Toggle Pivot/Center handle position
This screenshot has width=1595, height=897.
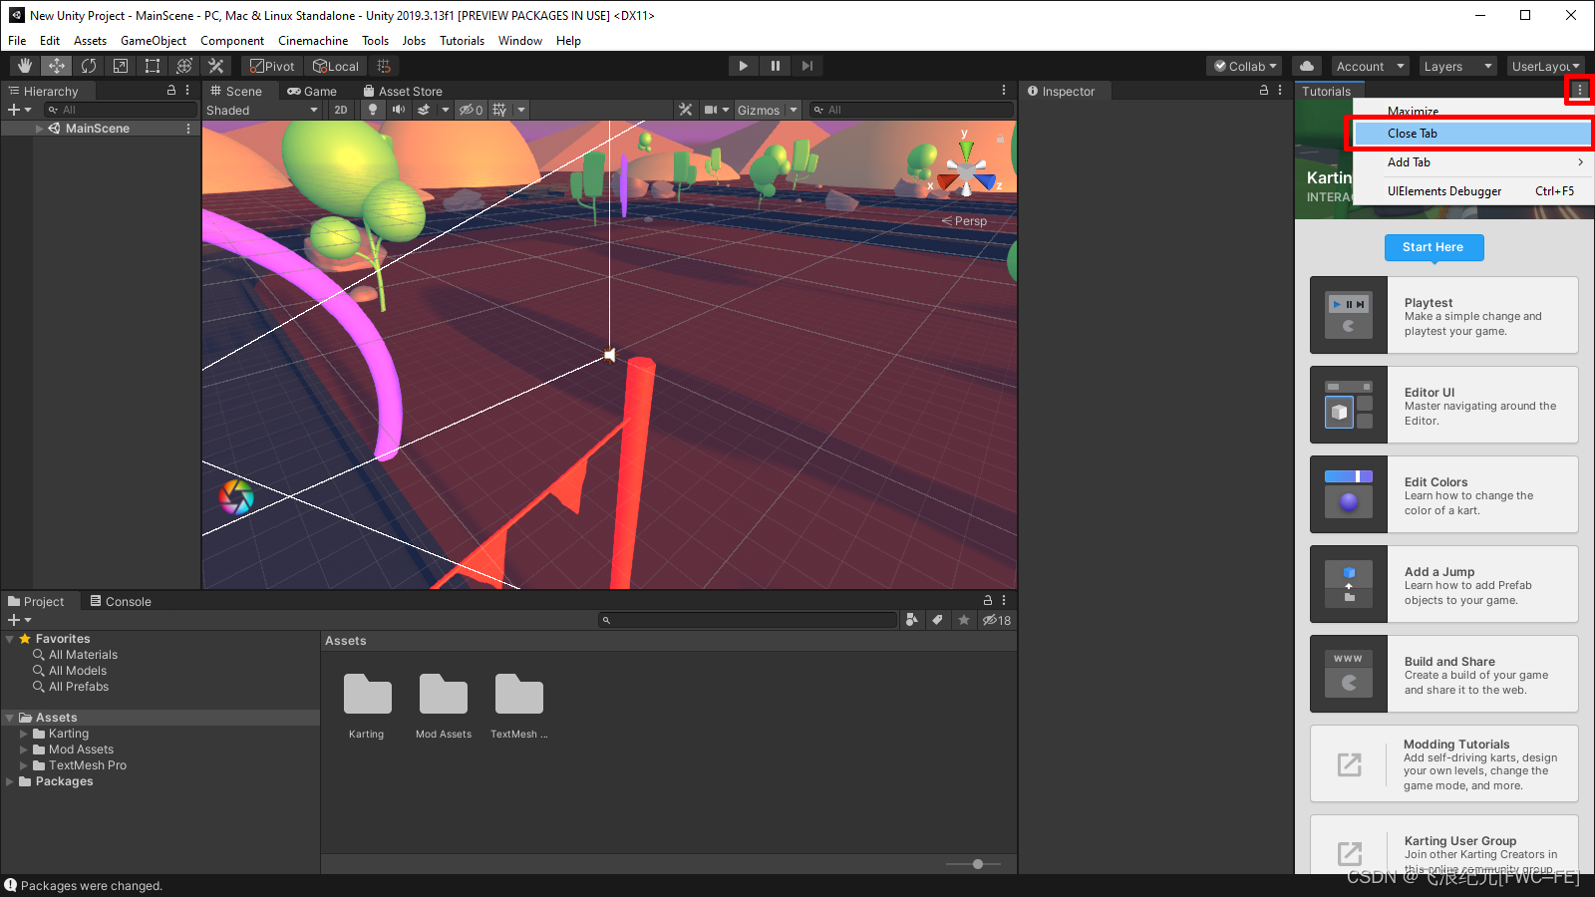272,66
